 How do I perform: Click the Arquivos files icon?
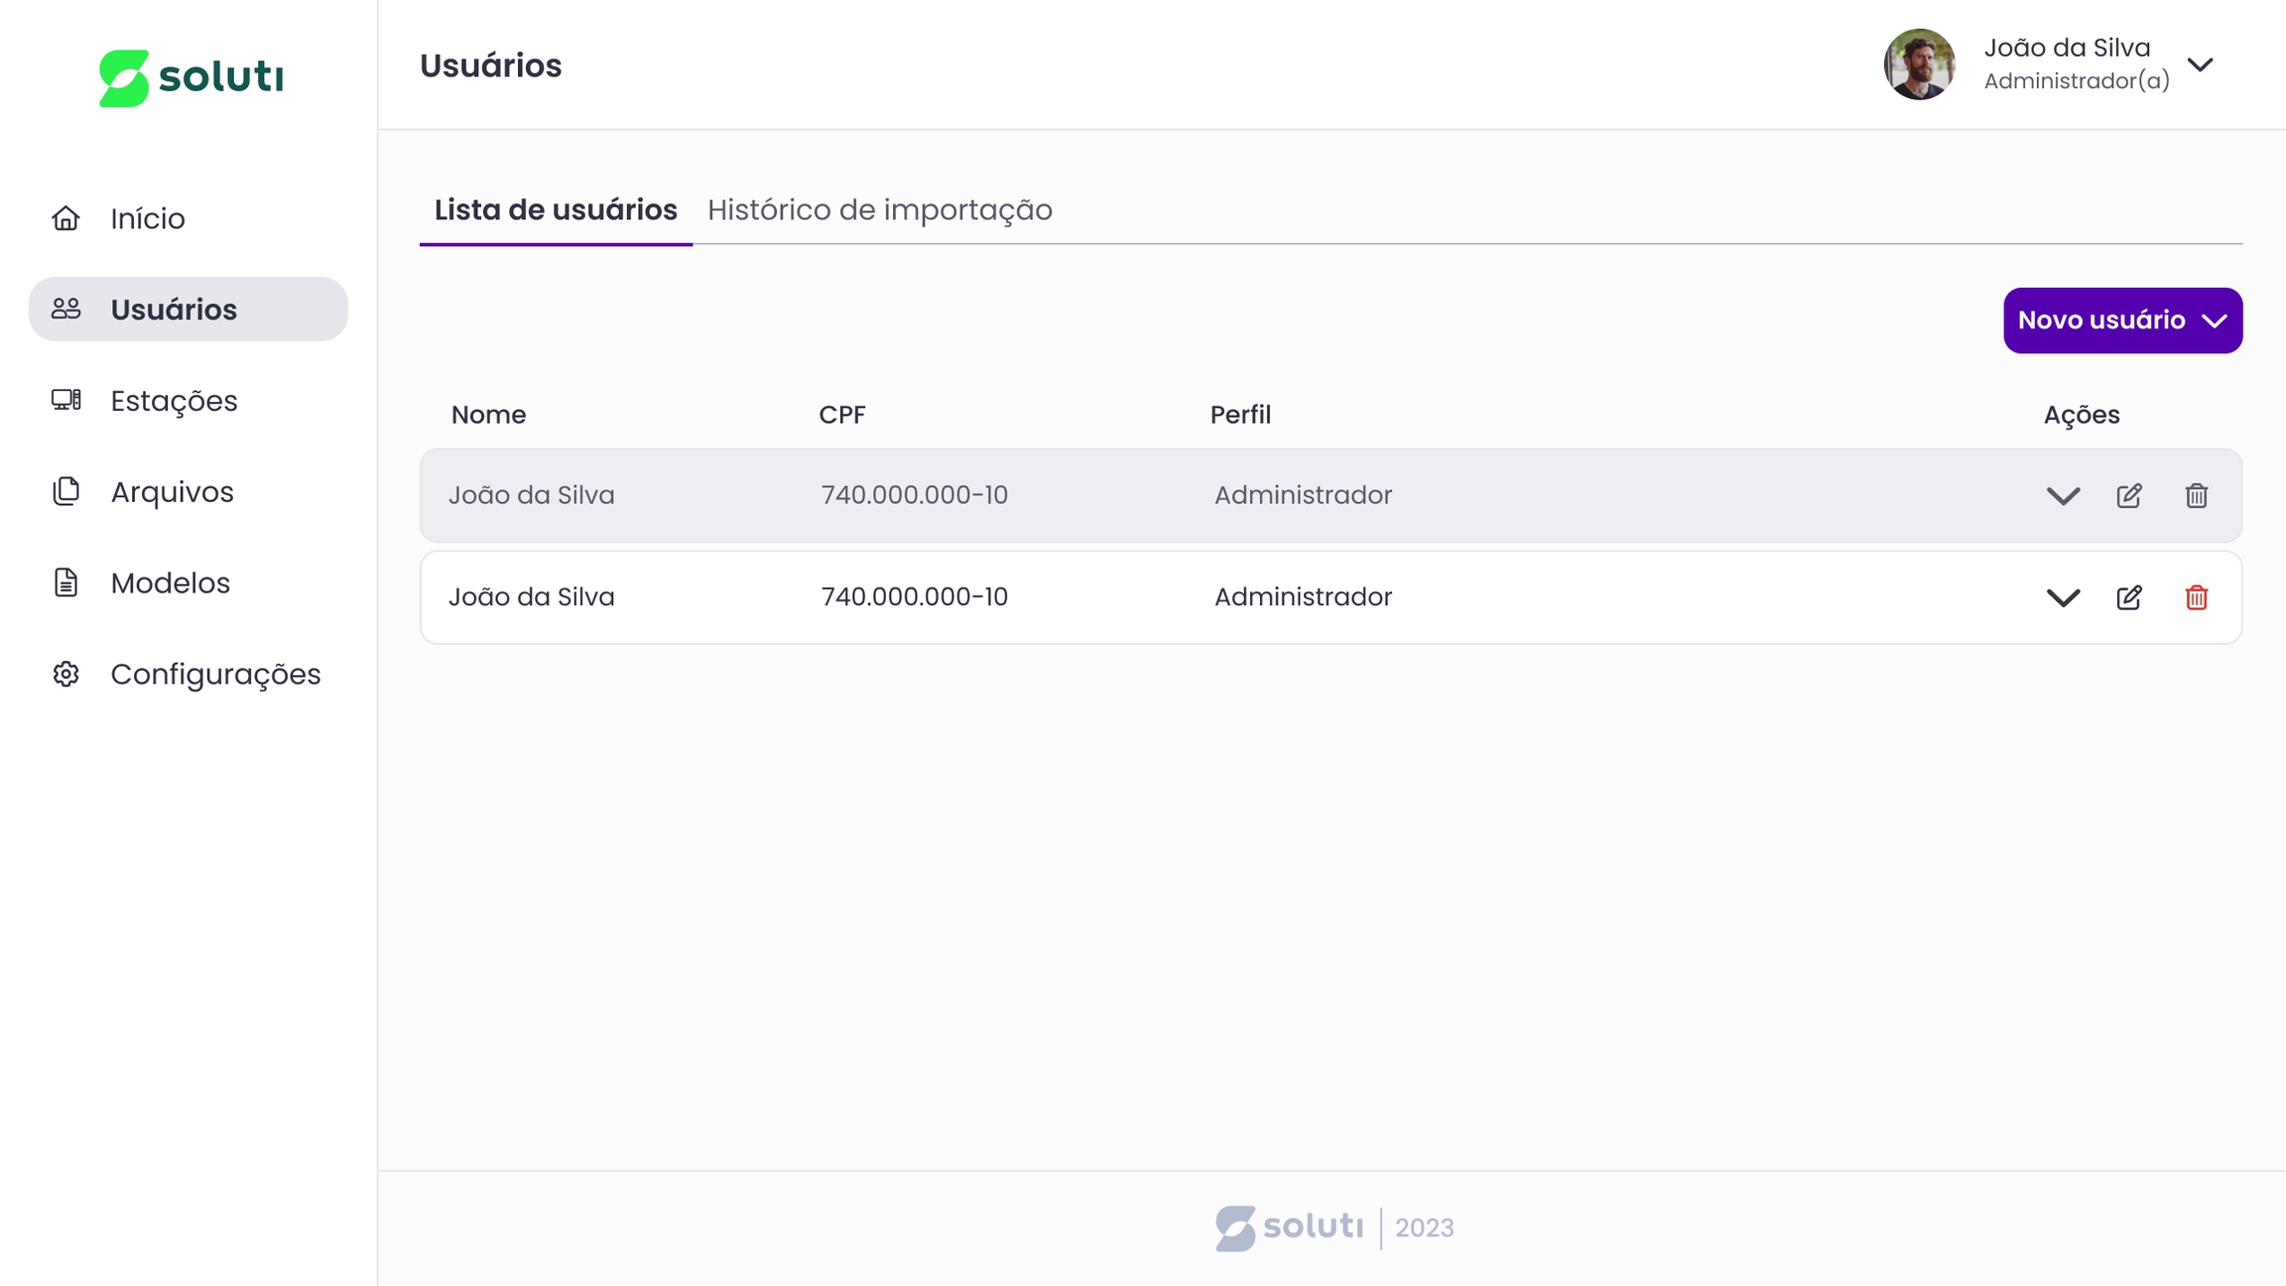point(65,491)
